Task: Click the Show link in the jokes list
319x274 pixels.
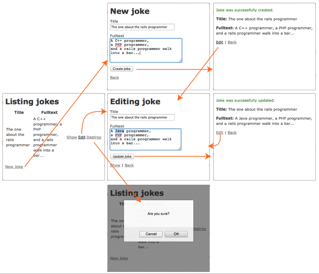Action: 72,137
